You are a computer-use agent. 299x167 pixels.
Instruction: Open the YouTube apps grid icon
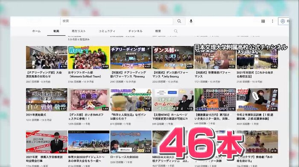263,21
